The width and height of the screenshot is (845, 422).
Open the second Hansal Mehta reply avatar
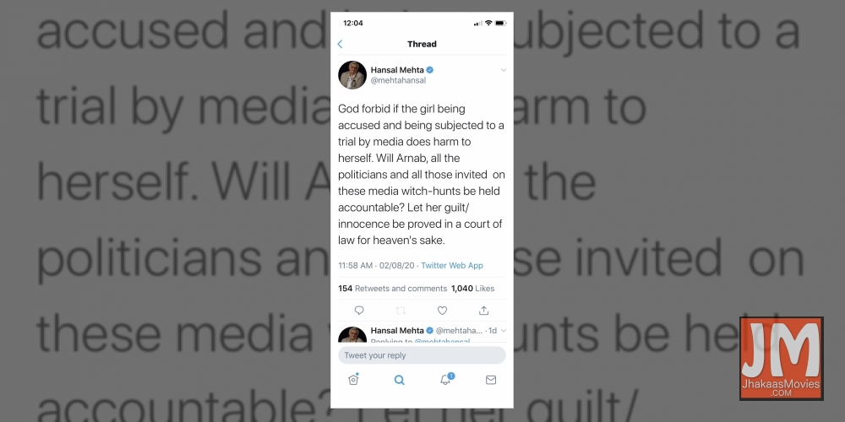click(352, 335)
